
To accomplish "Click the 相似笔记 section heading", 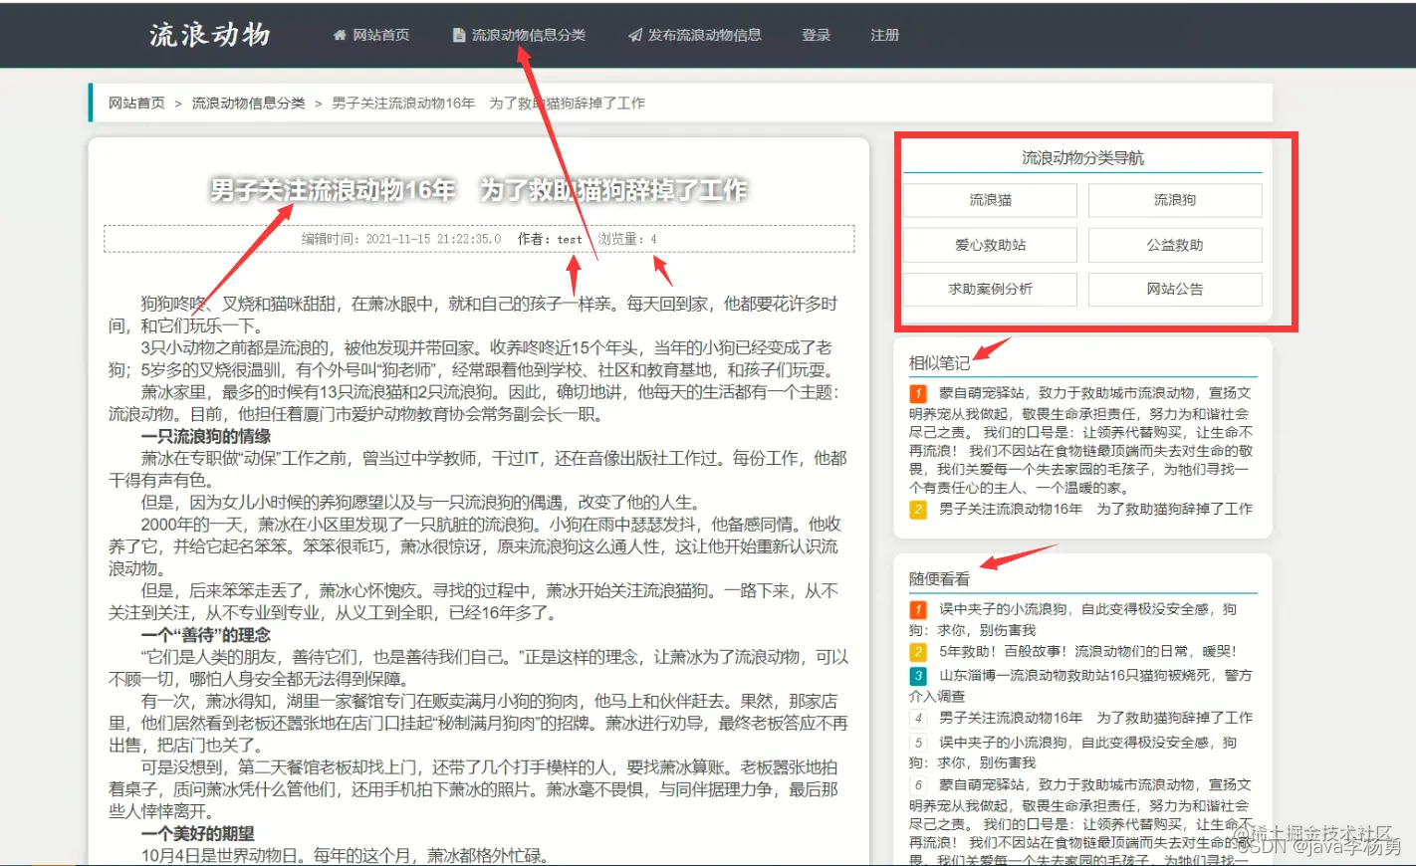I will [939, 363].
